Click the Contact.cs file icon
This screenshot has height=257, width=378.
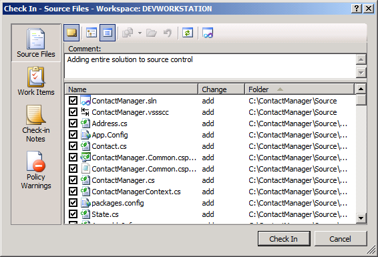(x=85, y=146)
